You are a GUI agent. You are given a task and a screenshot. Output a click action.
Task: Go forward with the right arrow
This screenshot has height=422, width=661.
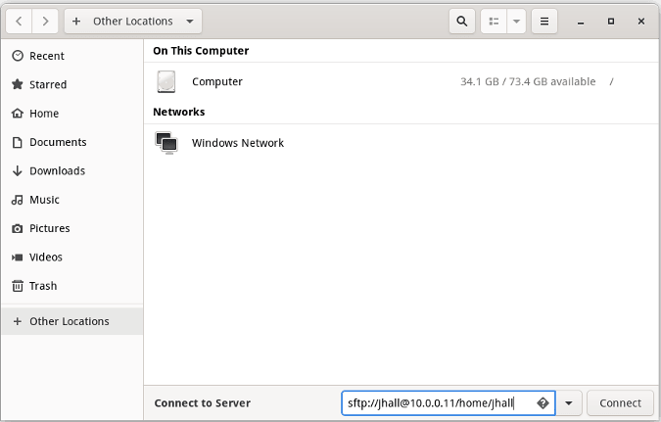tap(45, 21)
